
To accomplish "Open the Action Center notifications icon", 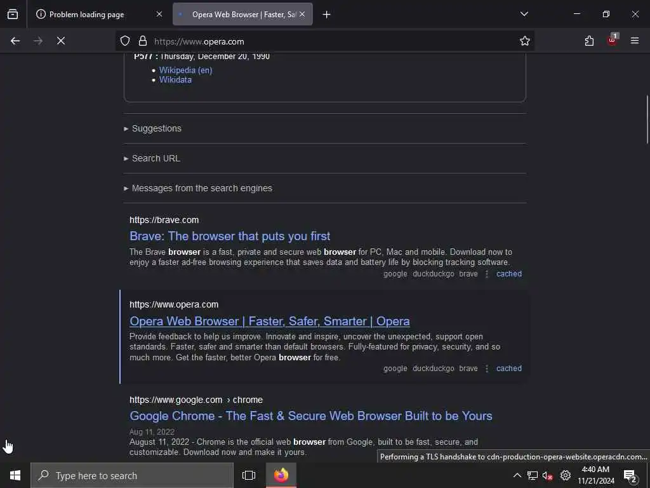I will [630, 475].
